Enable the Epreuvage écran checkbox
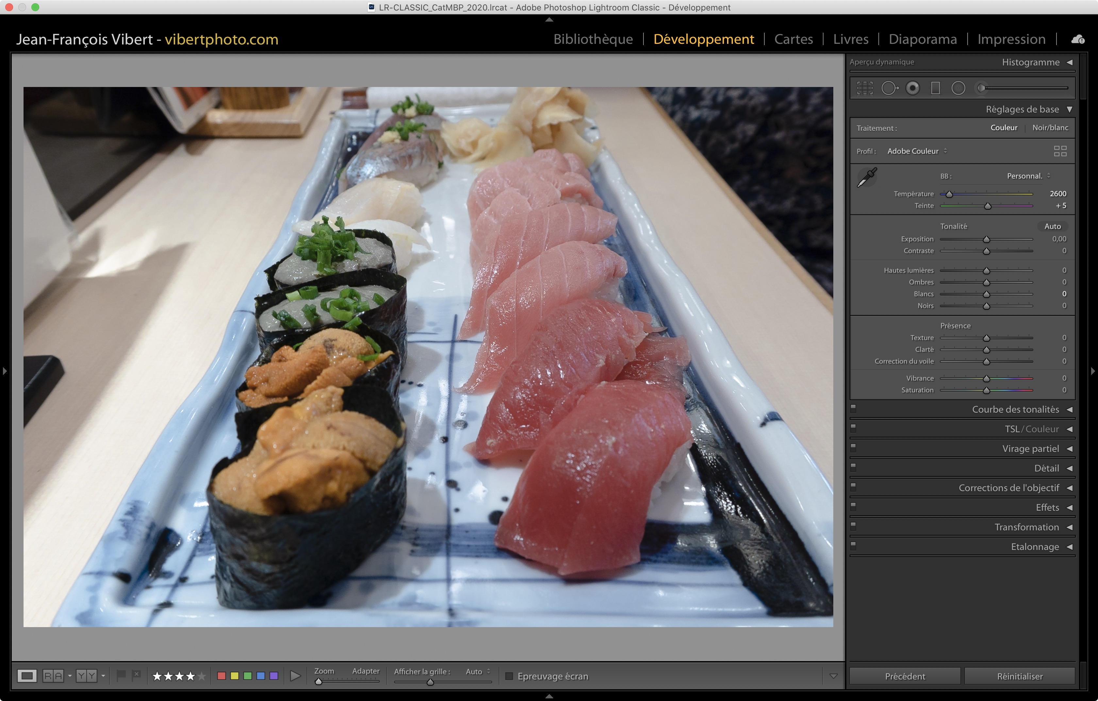 click(509, 676)
